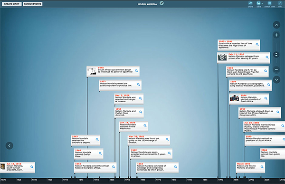This screenshot has width=285, height=184.
Task: Open the Info icon
Action: (x=280, y=3)
